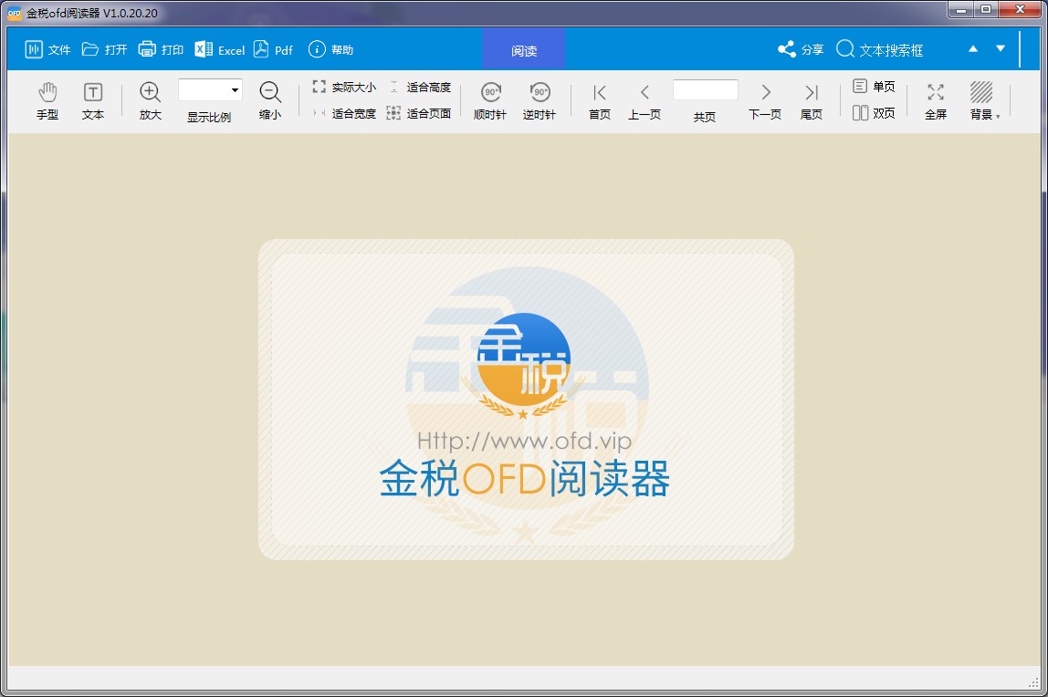Open the zoom ratio dropdown (显示比例)

[233, 90]
